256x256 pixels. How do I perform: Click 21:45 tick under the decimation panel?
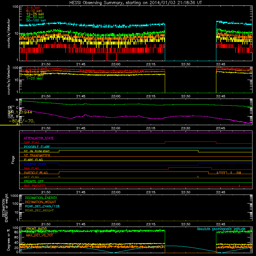(81, 224)
